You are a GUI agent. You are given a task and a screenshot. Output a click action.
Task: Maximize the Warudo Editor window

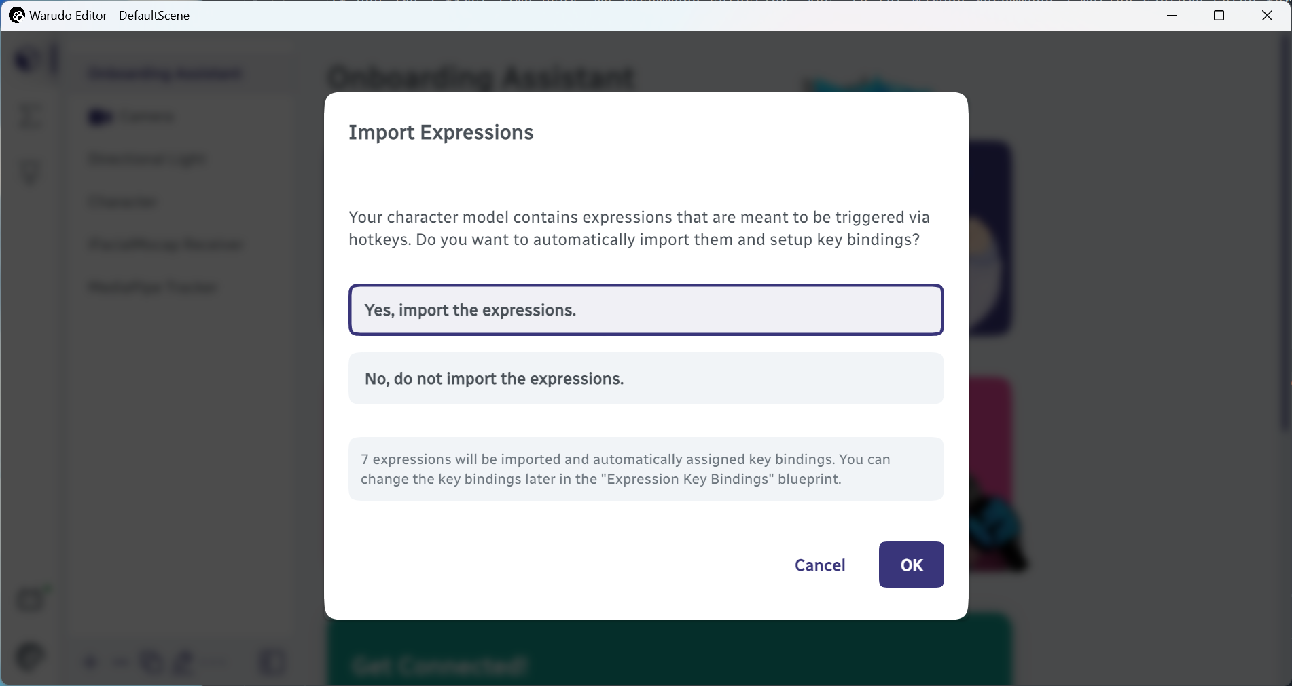point(1219,15)
